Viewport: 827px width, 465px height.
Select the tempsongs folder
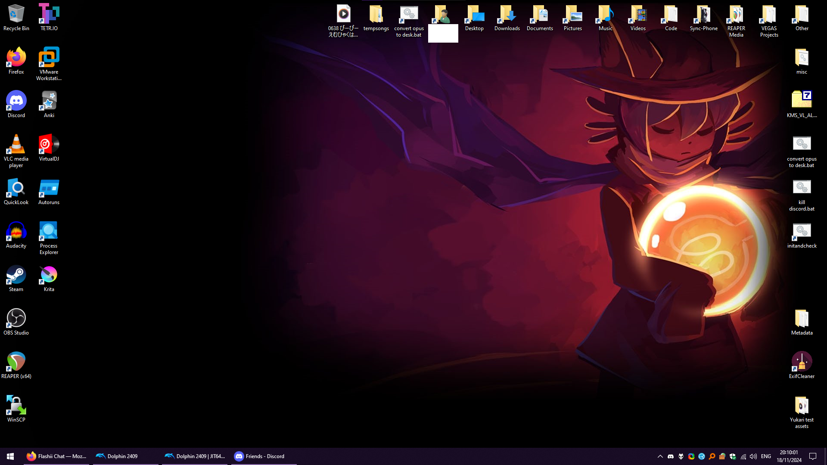click(x=376, y=18)
